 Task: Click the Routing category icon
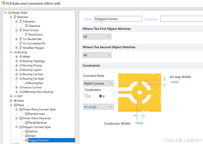tap(15, 52)
